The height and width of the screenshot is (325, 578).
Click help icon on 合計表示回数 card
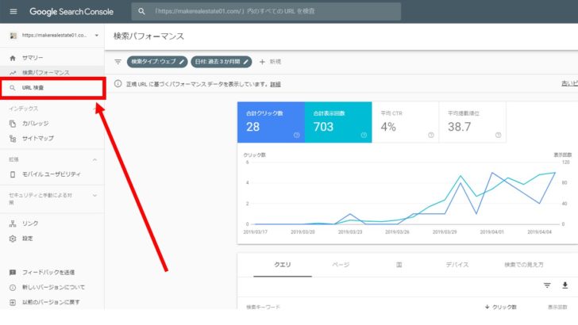pos(364,135)
